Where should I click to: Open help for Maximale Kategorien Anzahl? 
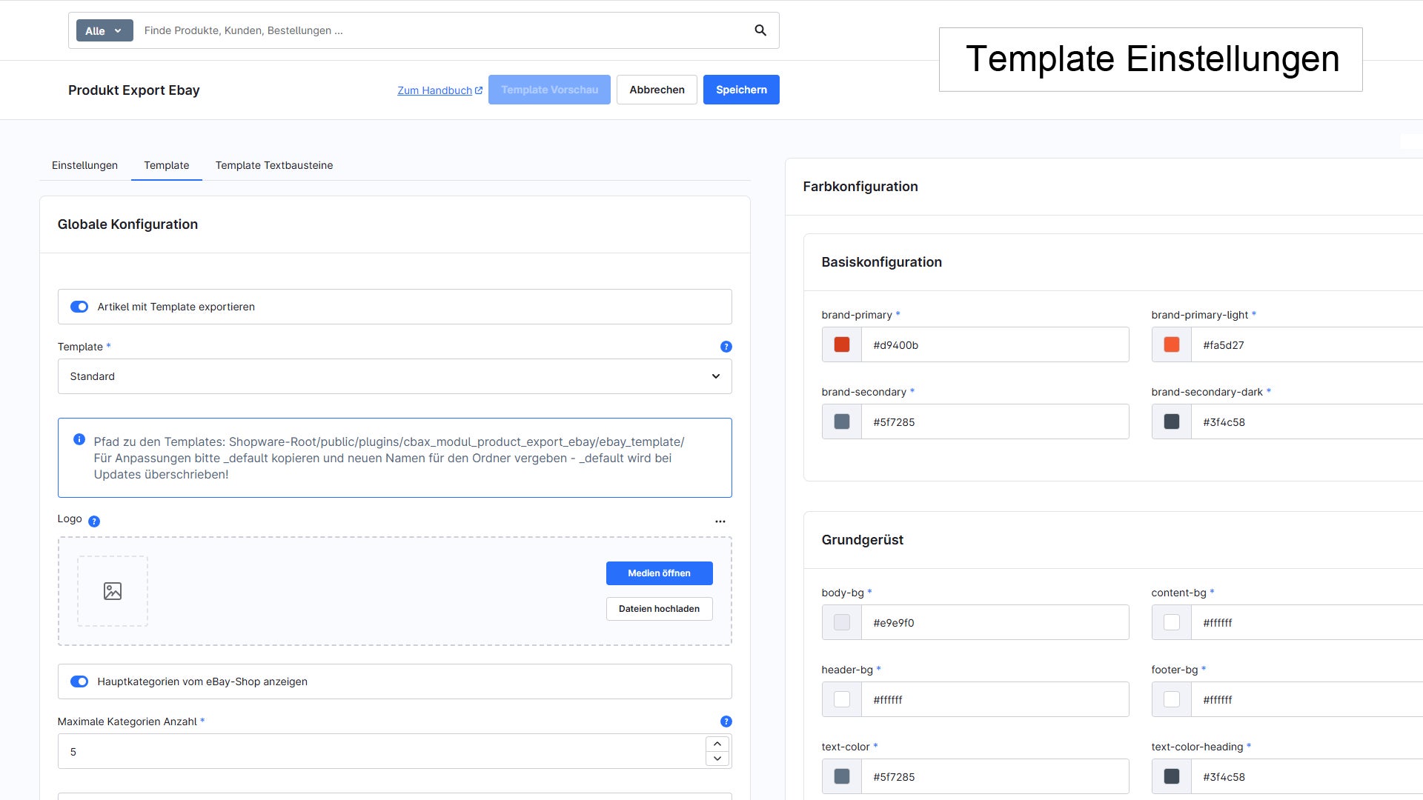(726, 721)
